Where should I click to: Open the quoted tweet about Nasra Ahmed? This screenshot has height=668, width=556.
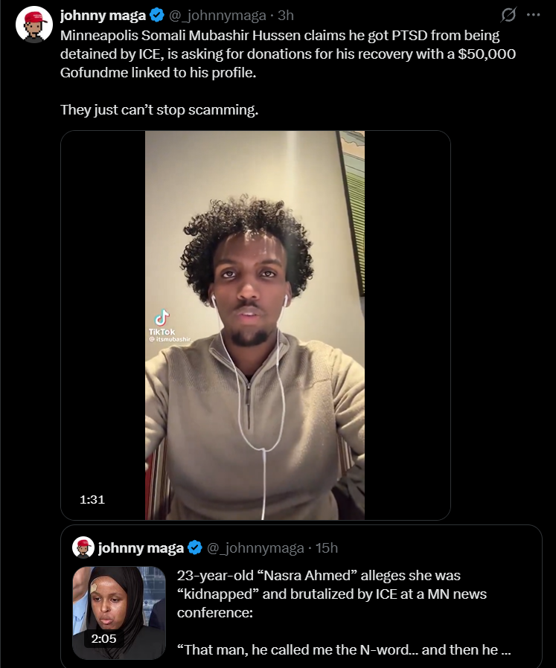click(x=301, y=596)
